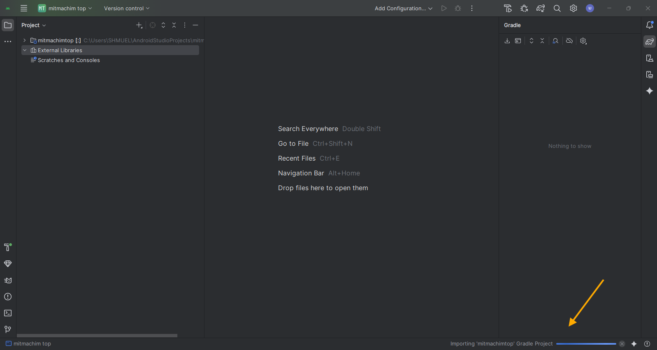Open the Terminal tool window
Screen dimensions: 657x350
(8, 313)
